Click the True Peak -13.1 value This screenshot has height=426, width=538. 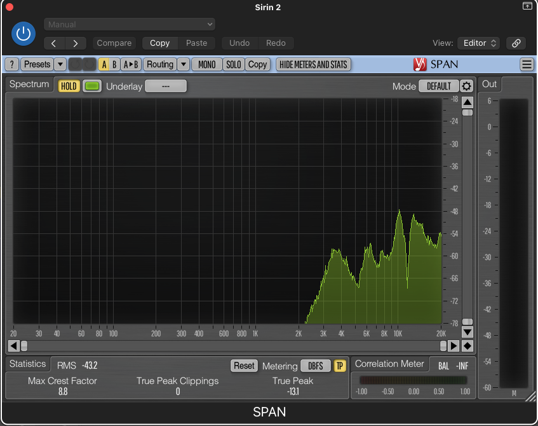(293, 391)
